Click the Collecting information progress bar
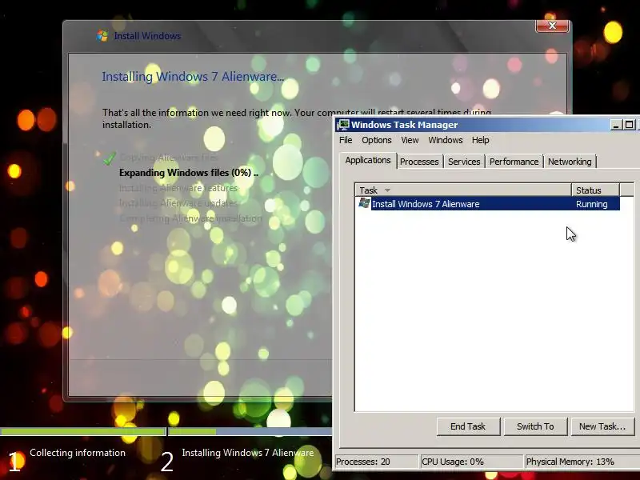Viewport: 640px width, 480px height. [x=83, y=431]
